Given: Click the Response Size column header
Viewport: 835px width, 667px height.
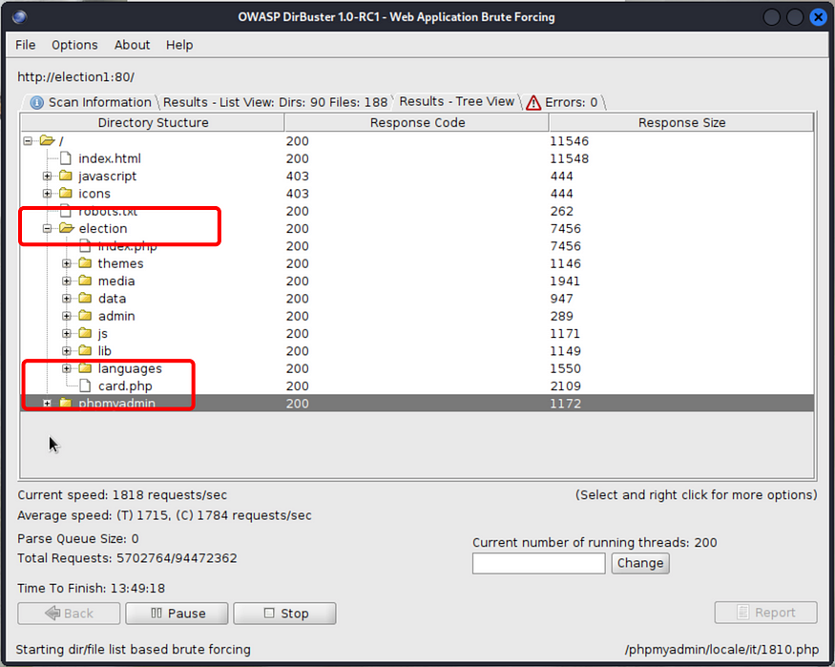Looking at the screenshot, I should tap(681, 122).
